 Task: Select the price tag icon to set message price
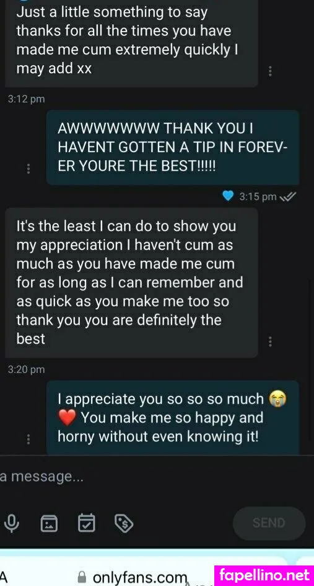tap(124, 523)
